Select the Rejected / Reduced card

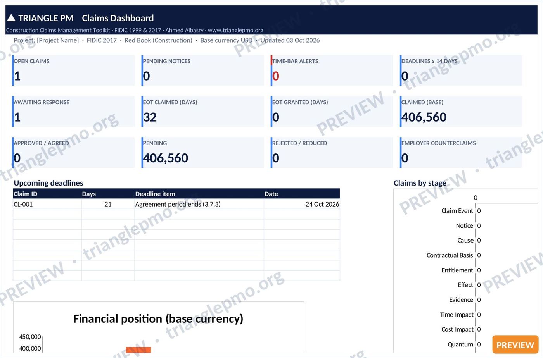click(x=332, y=152)
